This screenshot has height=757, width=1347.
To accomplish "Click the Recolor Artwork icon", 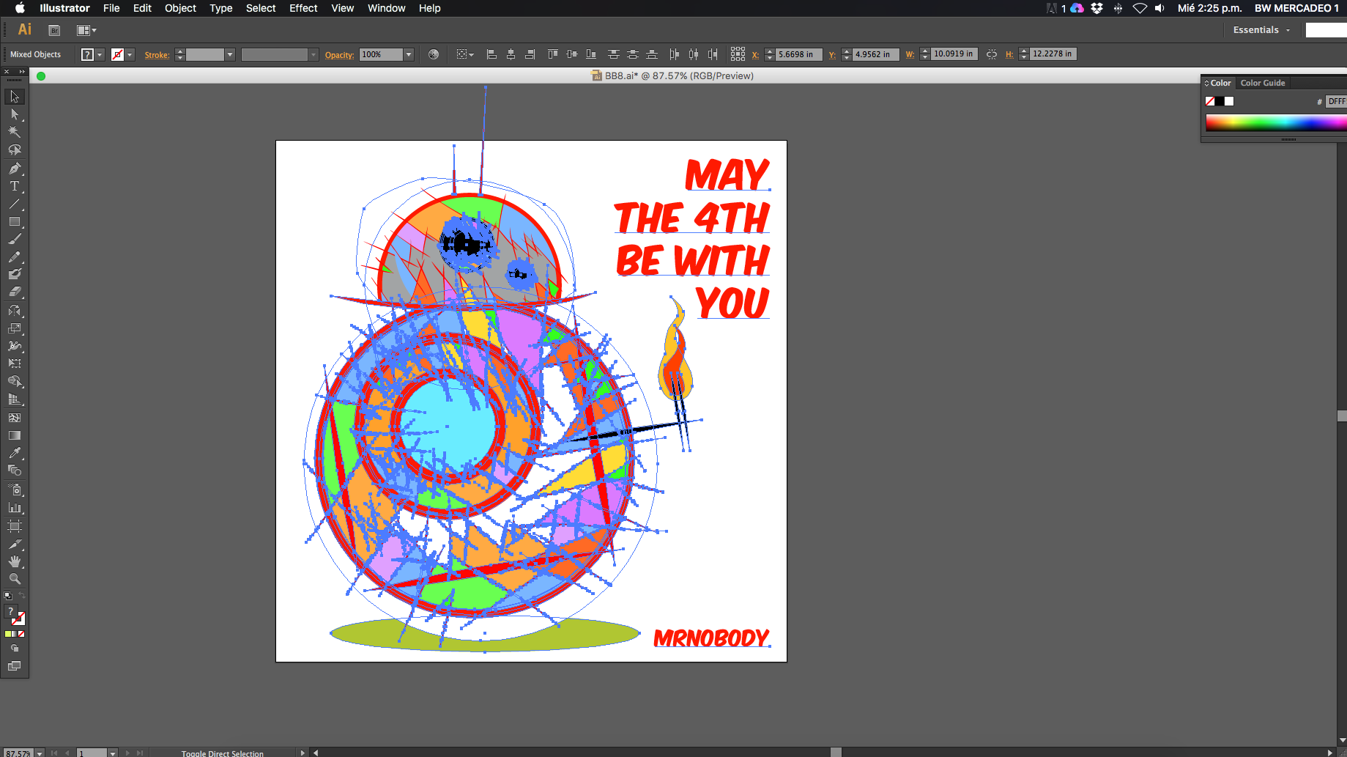I will pos(434,54).
